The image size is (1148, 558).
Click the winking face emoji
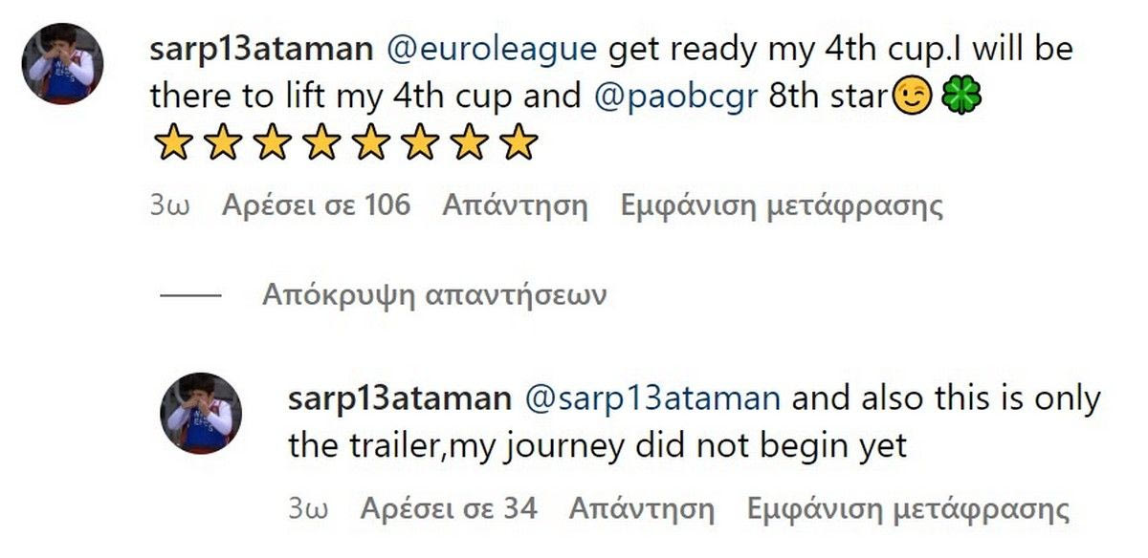pos(910,97)
